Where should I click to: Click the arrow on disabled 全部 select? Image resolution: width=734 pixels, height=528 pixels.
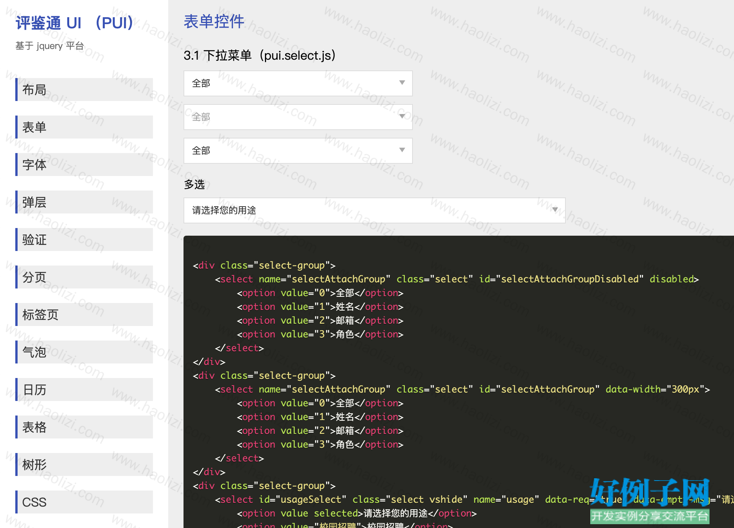(x=402, y=116)
